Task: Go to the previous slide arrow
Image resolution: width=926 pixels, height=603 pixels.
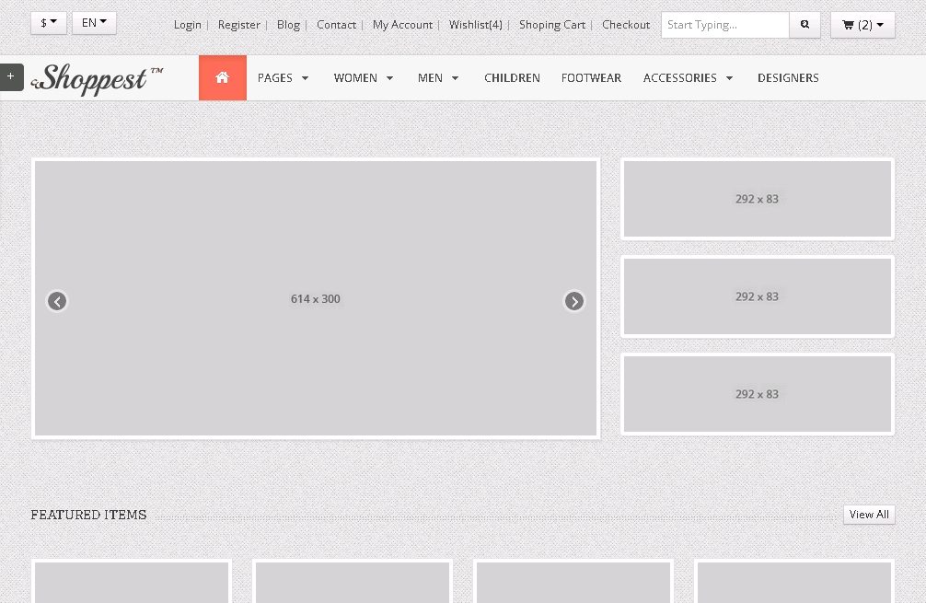Action: coord(57,301)
